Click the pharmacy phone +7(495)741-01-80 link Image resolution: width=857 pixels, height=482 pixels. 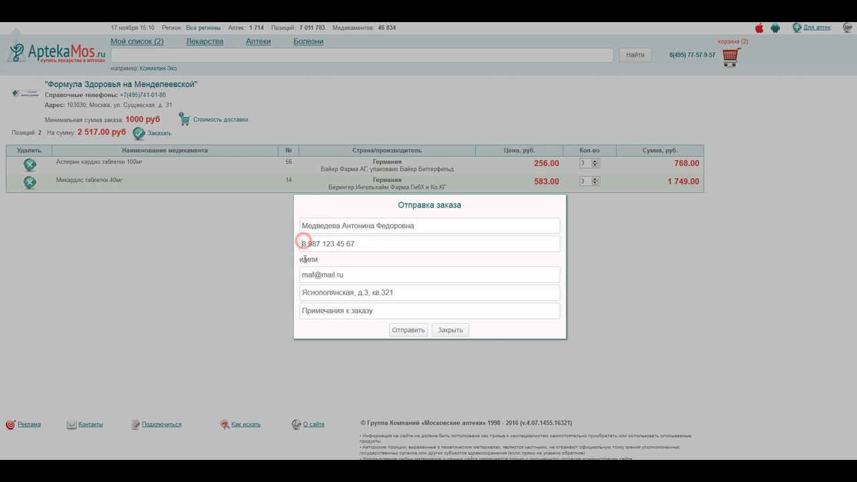(x=143, y=95)
